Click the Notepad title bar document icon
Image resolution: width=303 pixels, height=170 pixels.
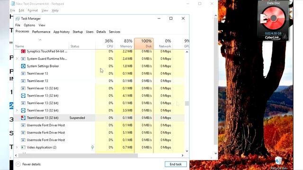coord(13,4)
